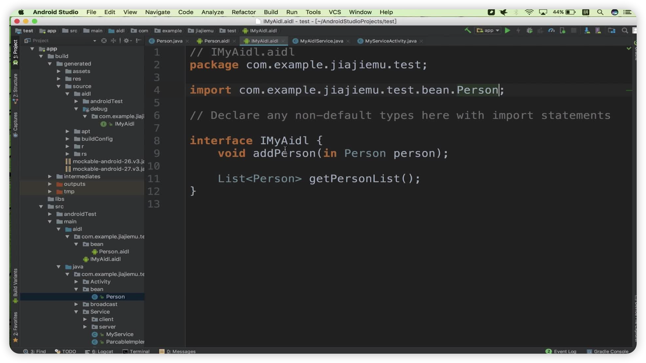
Task: Open Project Structure folder icon
Action: 612,31
